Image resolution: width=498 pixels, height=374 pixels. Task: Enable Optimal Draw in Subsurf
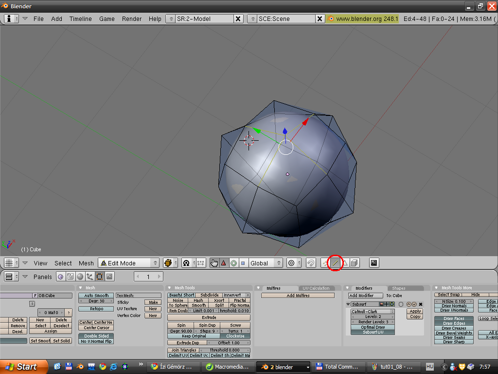[373, 327]
